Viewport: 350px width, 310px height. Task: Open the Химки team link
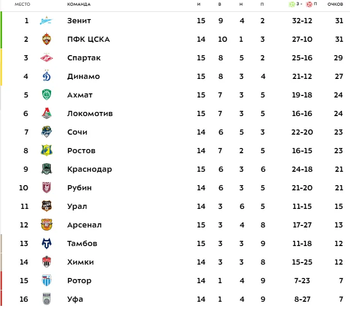click(x=80, y=262)
